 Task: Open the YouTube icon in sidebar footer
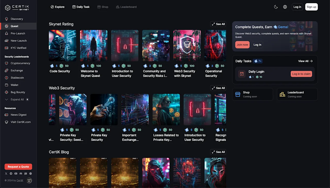16,174
